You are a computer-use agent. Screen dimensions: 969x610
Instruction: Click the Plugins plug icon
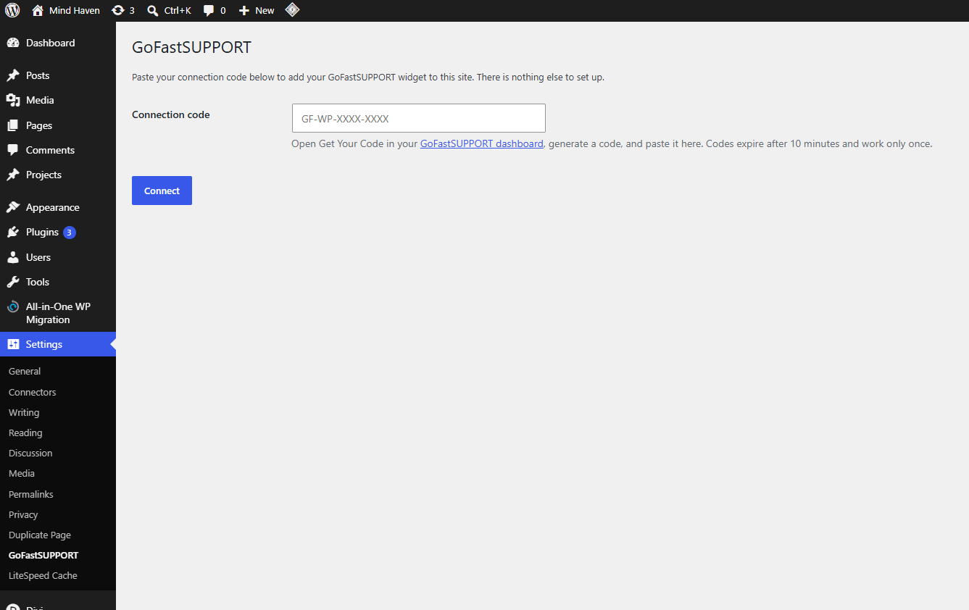[13, 232]
